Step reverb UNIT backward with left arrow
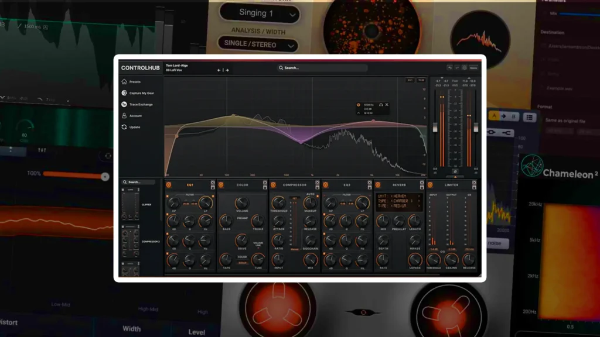Viewport: 600px width, 337px height. click(x=392, y=196)
